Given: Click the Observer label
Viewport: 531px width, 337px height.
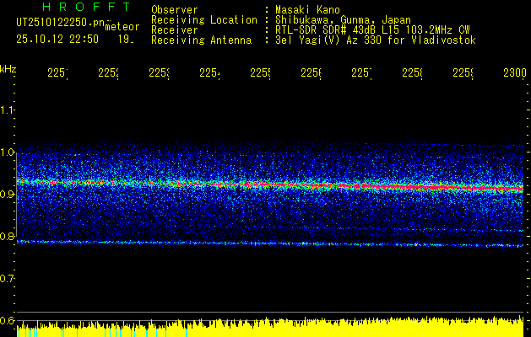Looking at the screenshot, I should tap(175, 9).
